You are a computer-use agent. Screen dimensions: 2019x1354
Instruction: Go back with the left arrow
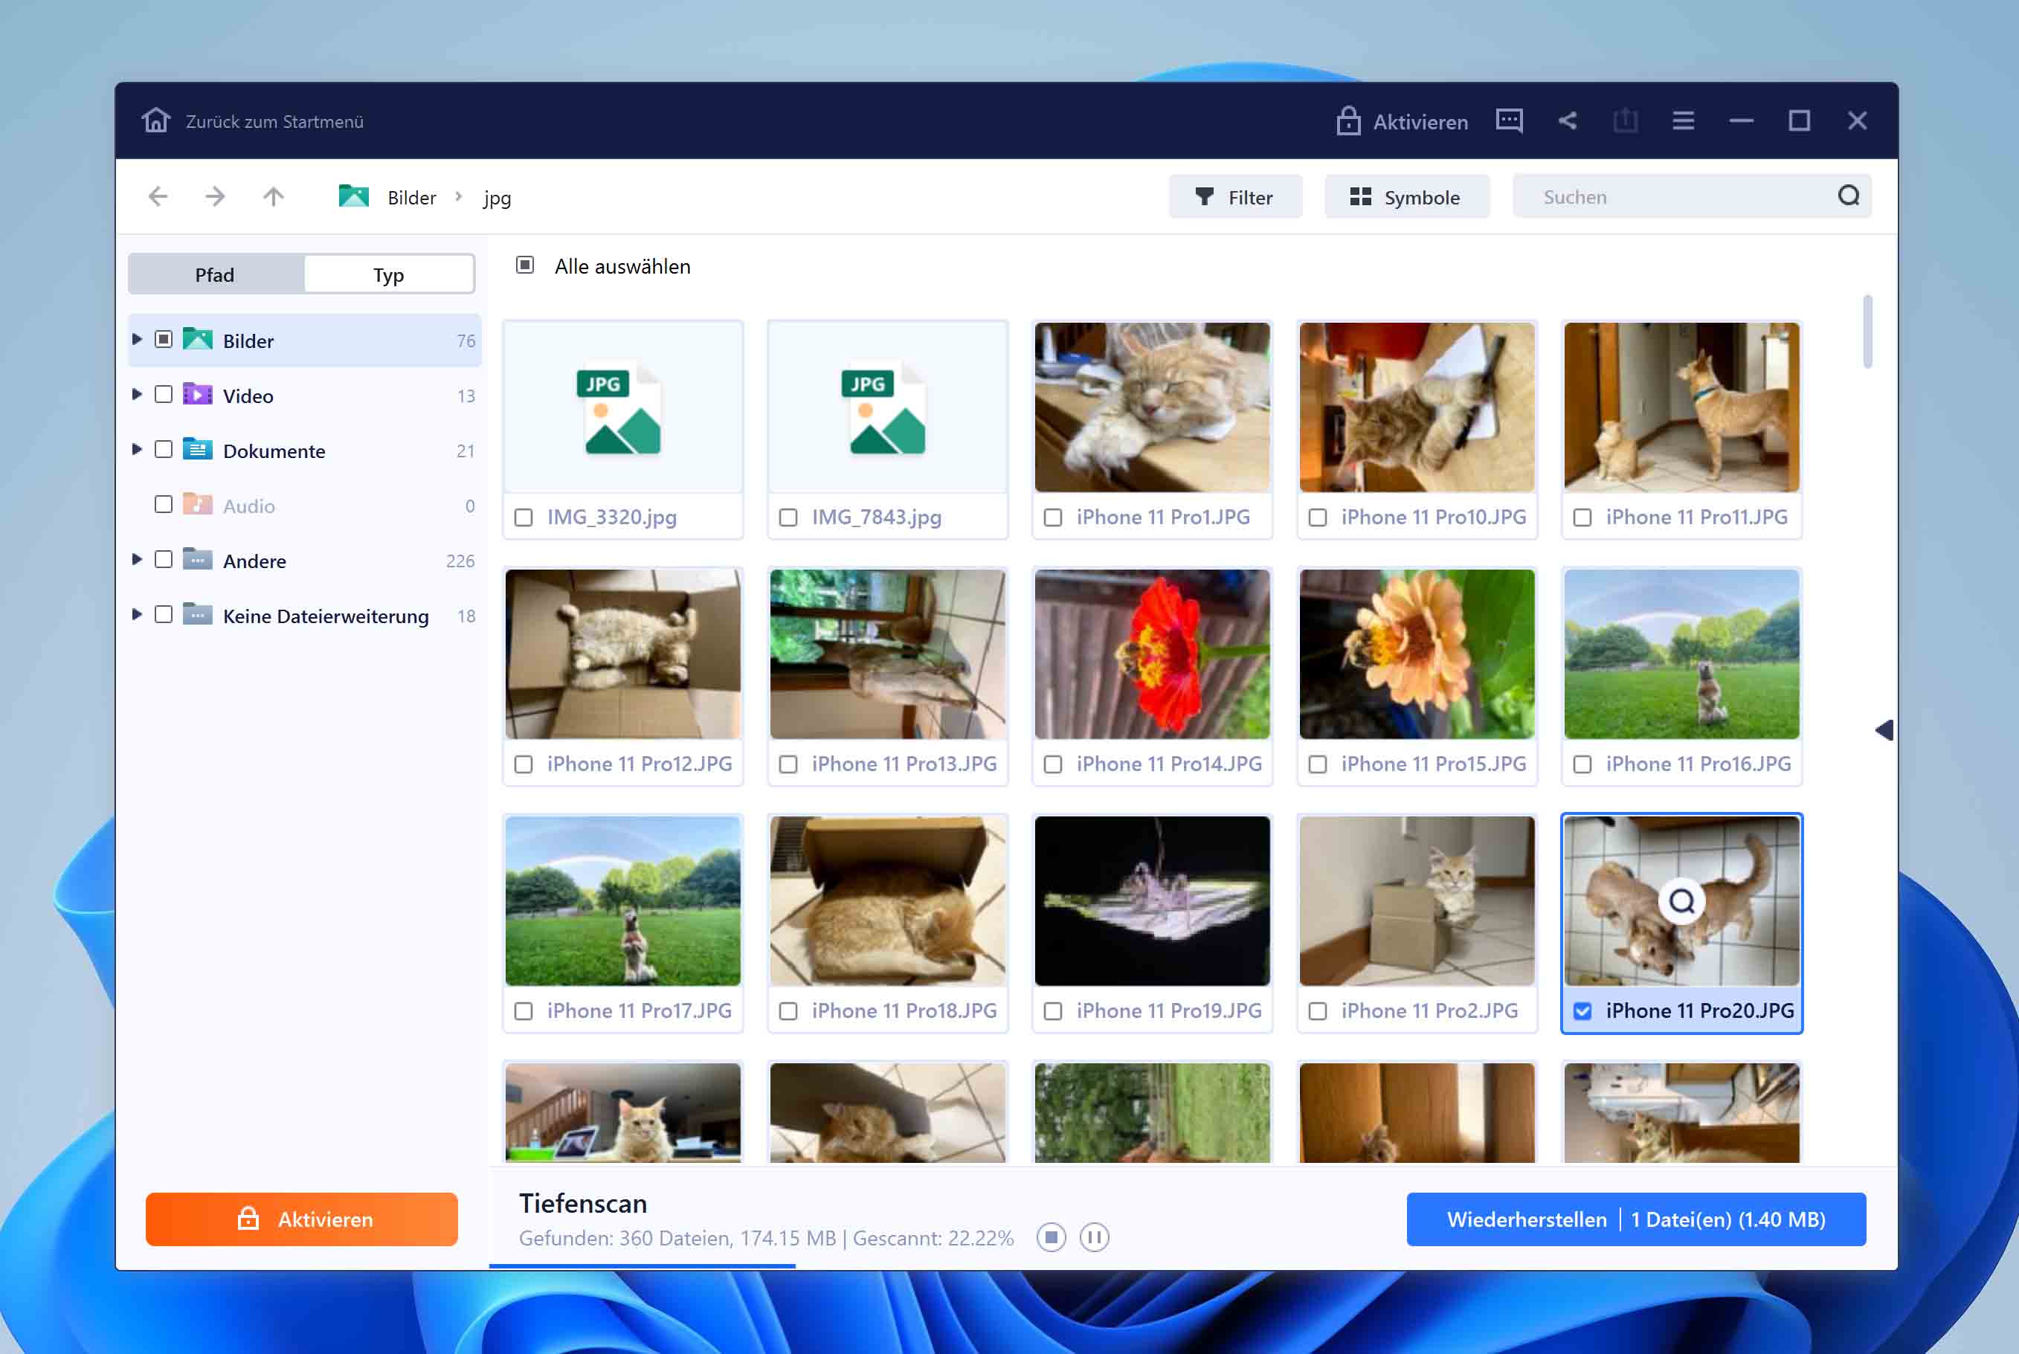click(158, 197)
